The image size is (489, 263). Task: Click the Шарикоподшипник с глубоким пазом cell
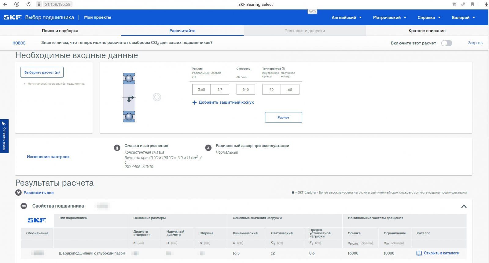(x=92, y=253)
